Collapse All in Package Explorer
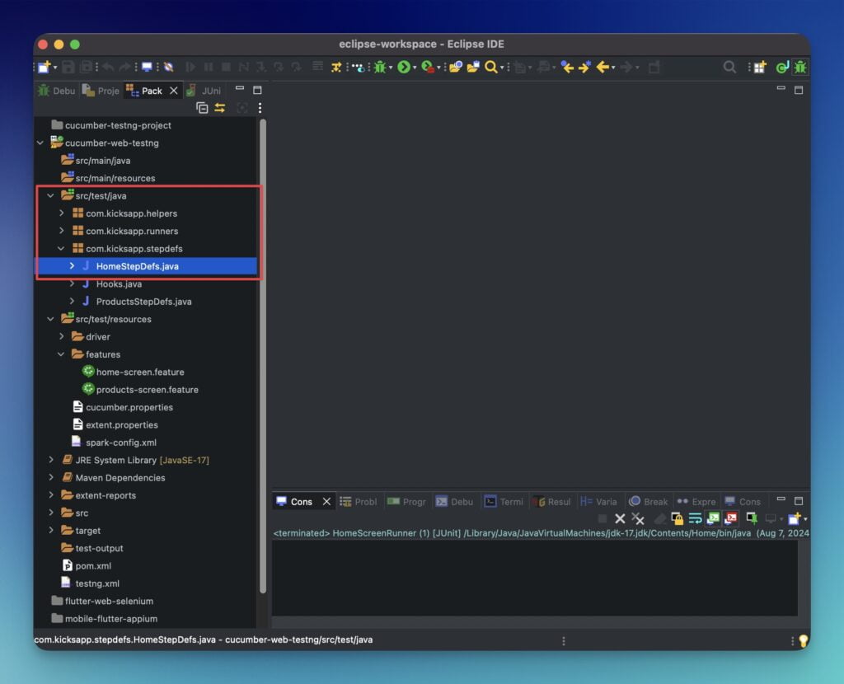 click(202, 108)
